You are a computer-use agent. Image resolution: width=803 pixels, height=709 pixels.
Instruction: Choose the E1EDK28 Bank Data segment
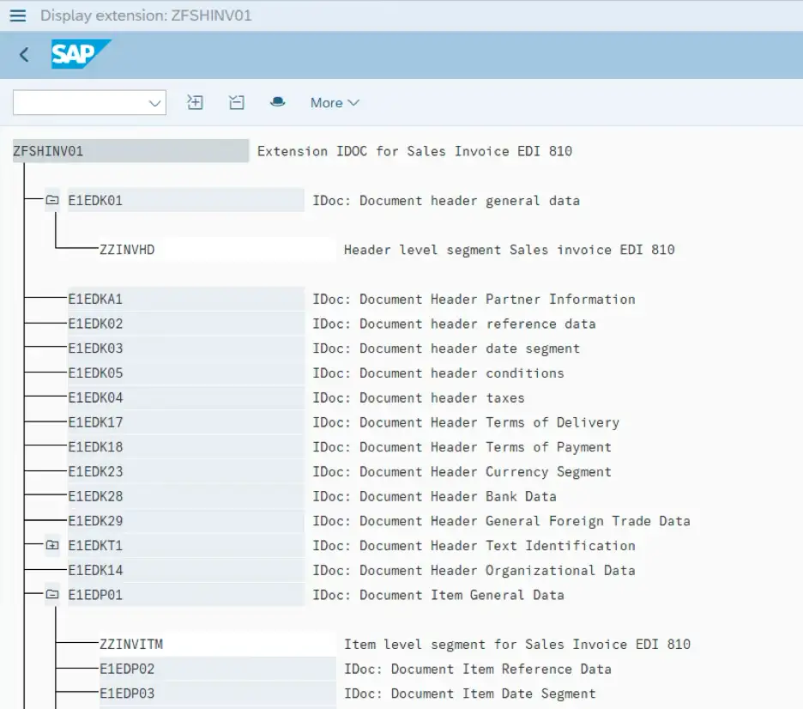click(95, 496)
